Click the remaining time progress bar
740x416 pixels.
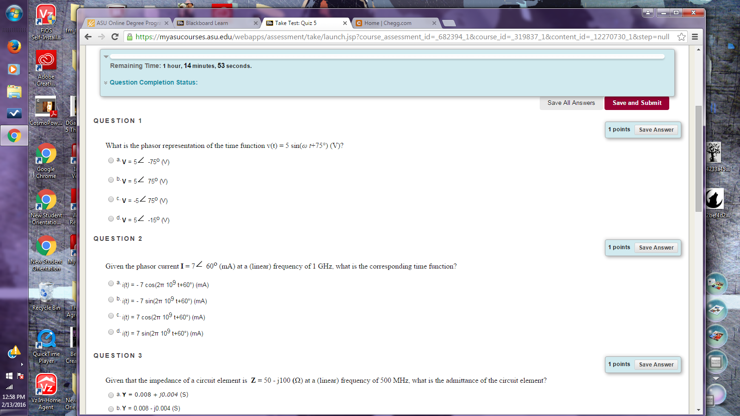click(387, 56)
